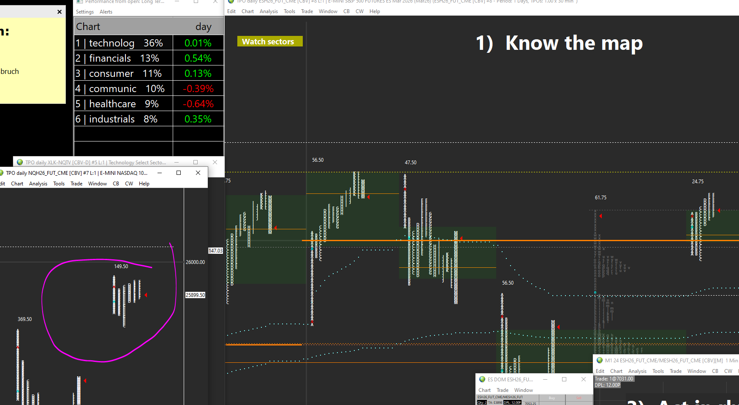
Task: Open Analysis menu in main ESH26 TPO window
Action: [269, 11]
